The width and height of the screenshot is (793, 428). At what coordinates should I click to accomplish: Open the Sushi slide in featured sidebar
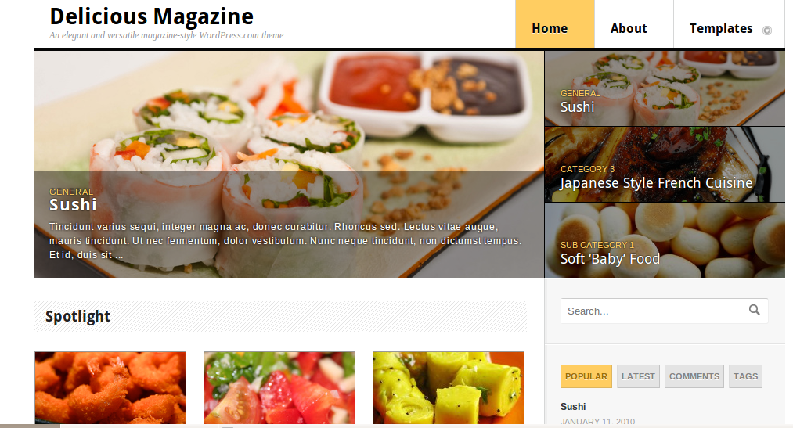(x=665, y=88)
